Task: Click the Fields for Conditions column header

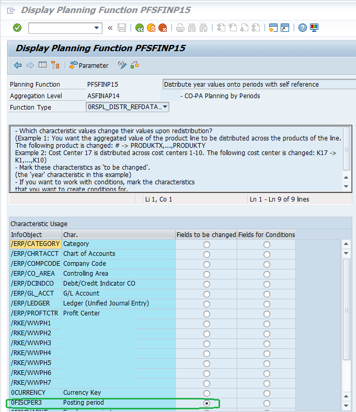Action: click(x=267, y=234)
